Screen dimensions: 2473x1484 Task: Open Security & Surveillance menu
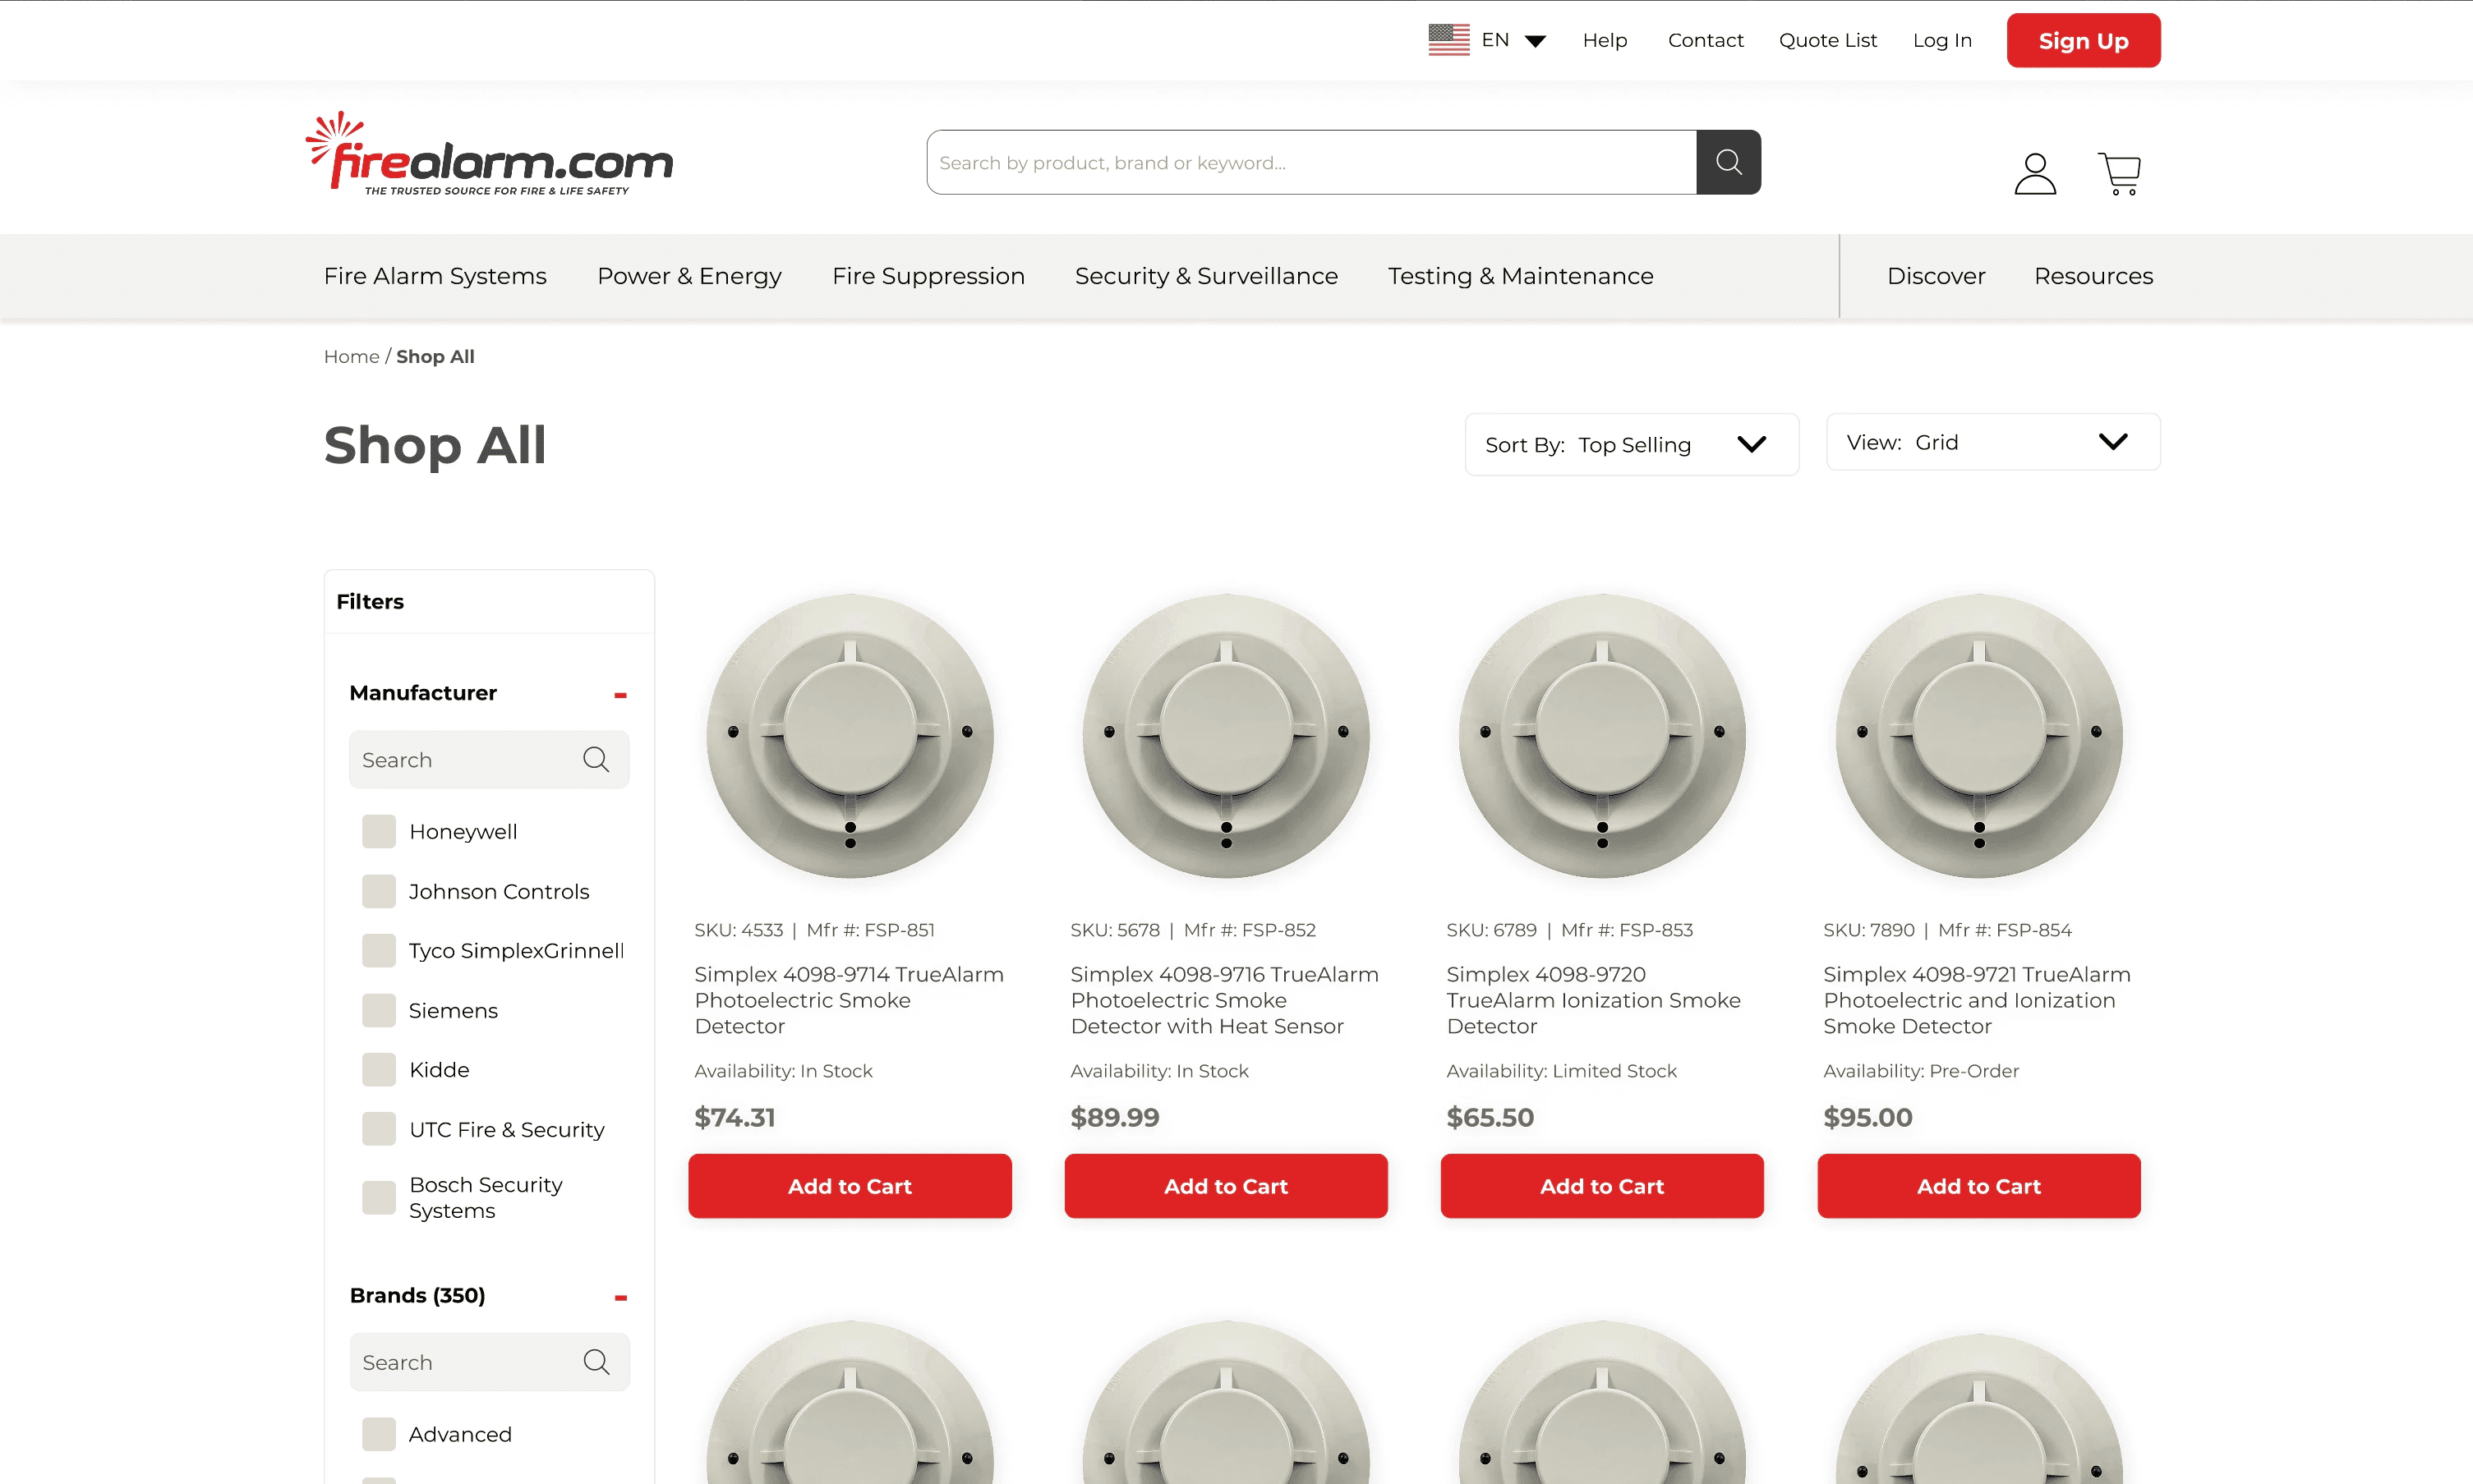click(1205, 276)
